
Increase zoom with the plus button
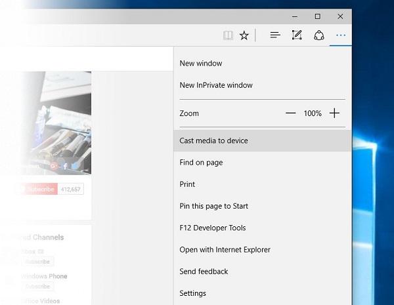pos(334,113)
